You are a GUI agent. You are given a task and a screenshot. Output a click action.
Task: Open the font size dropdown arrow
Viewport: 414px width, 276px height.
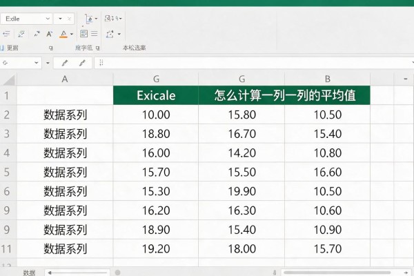coord(60,19)
